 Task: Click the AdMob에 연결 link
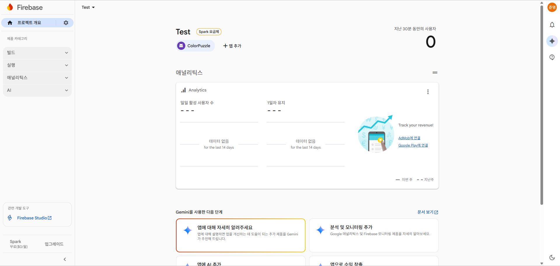pos(409,138)
